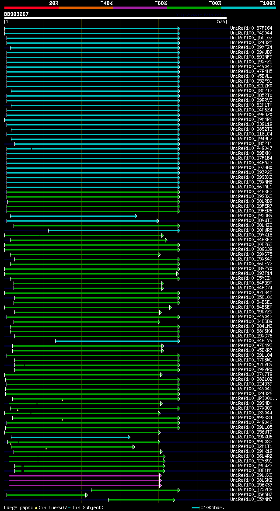Click the purple alignment bar for UniRef100_Q9LJX8
The width and height of the screenshot is (280, 511).
click(85, 476)
